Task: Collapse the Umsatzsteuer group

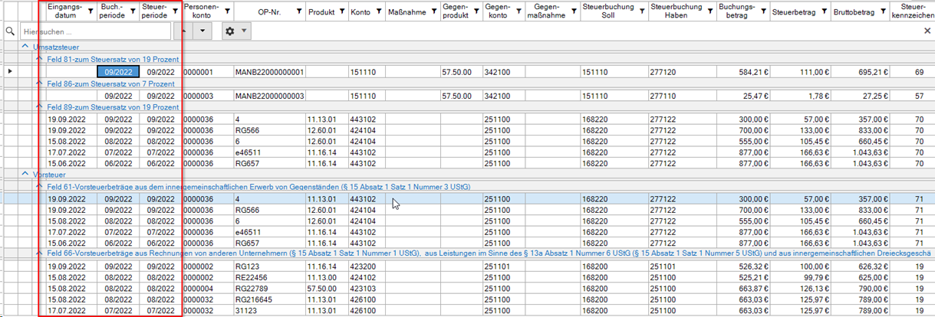Action: coord(24,47)
